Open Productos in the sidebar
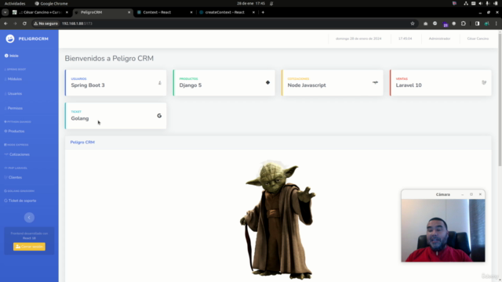Image resolution: width=502 pixels, height=282 pixels. [14, 131]
